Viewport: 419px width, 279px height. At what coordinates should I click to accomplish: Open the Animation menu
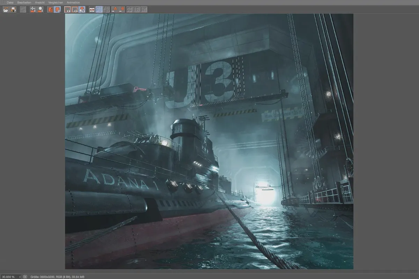point(73,2)
